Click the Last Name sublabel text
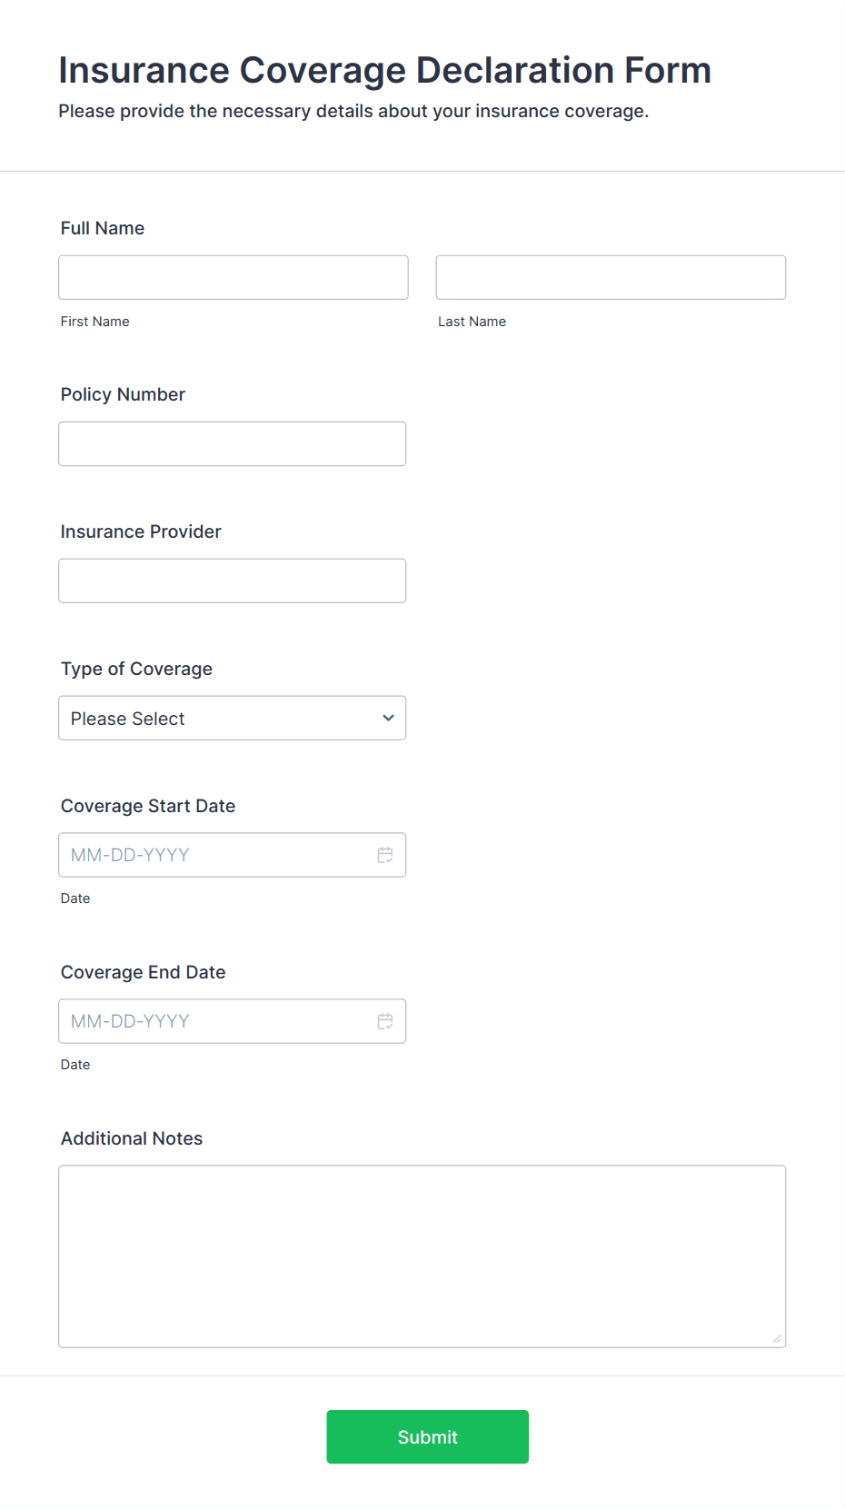845x1509 pixels. 472,321
